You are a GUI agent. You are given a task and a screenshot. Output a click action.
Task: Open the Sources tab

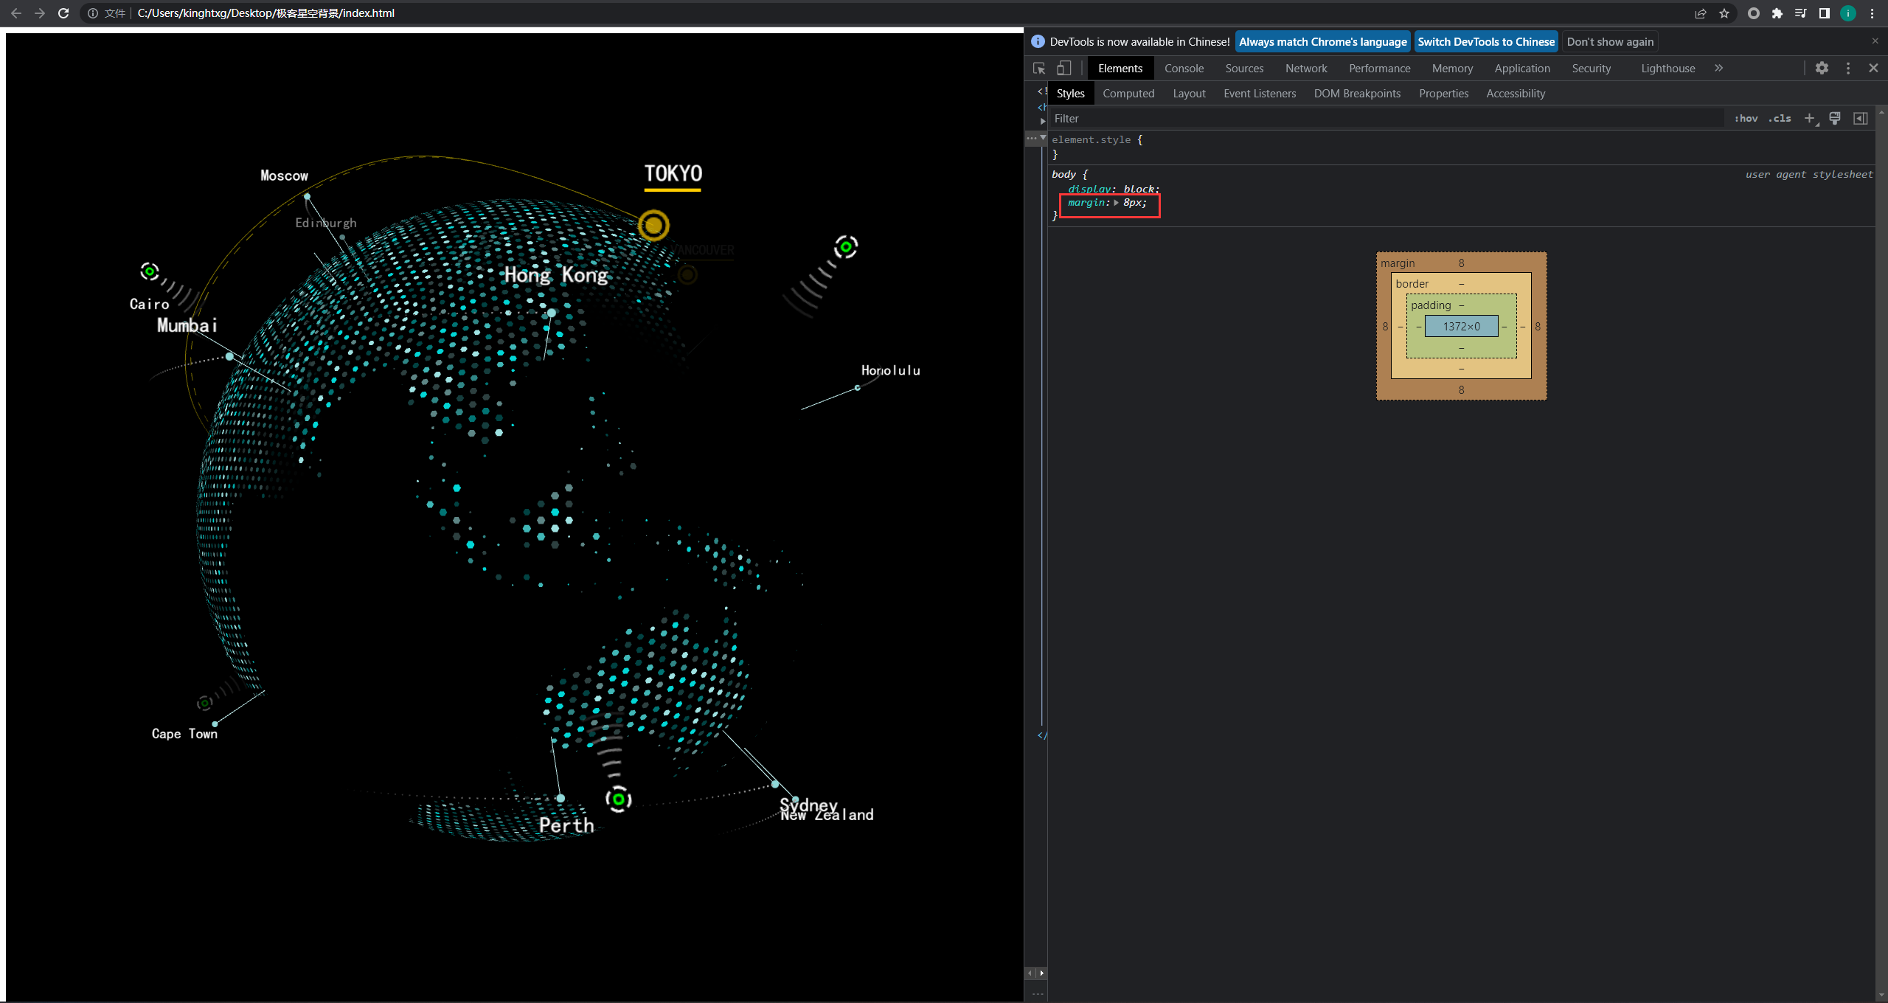pos(1244,69)
